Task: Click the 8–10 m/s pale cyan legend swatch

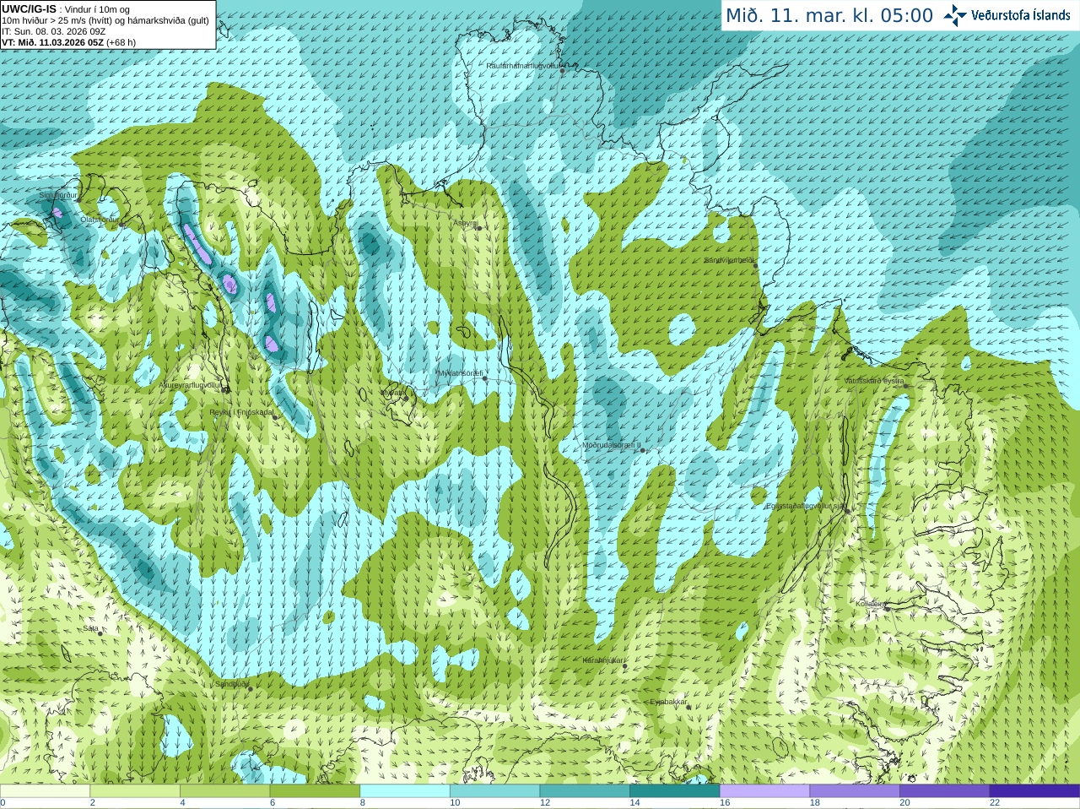Action: pos(405,791)
